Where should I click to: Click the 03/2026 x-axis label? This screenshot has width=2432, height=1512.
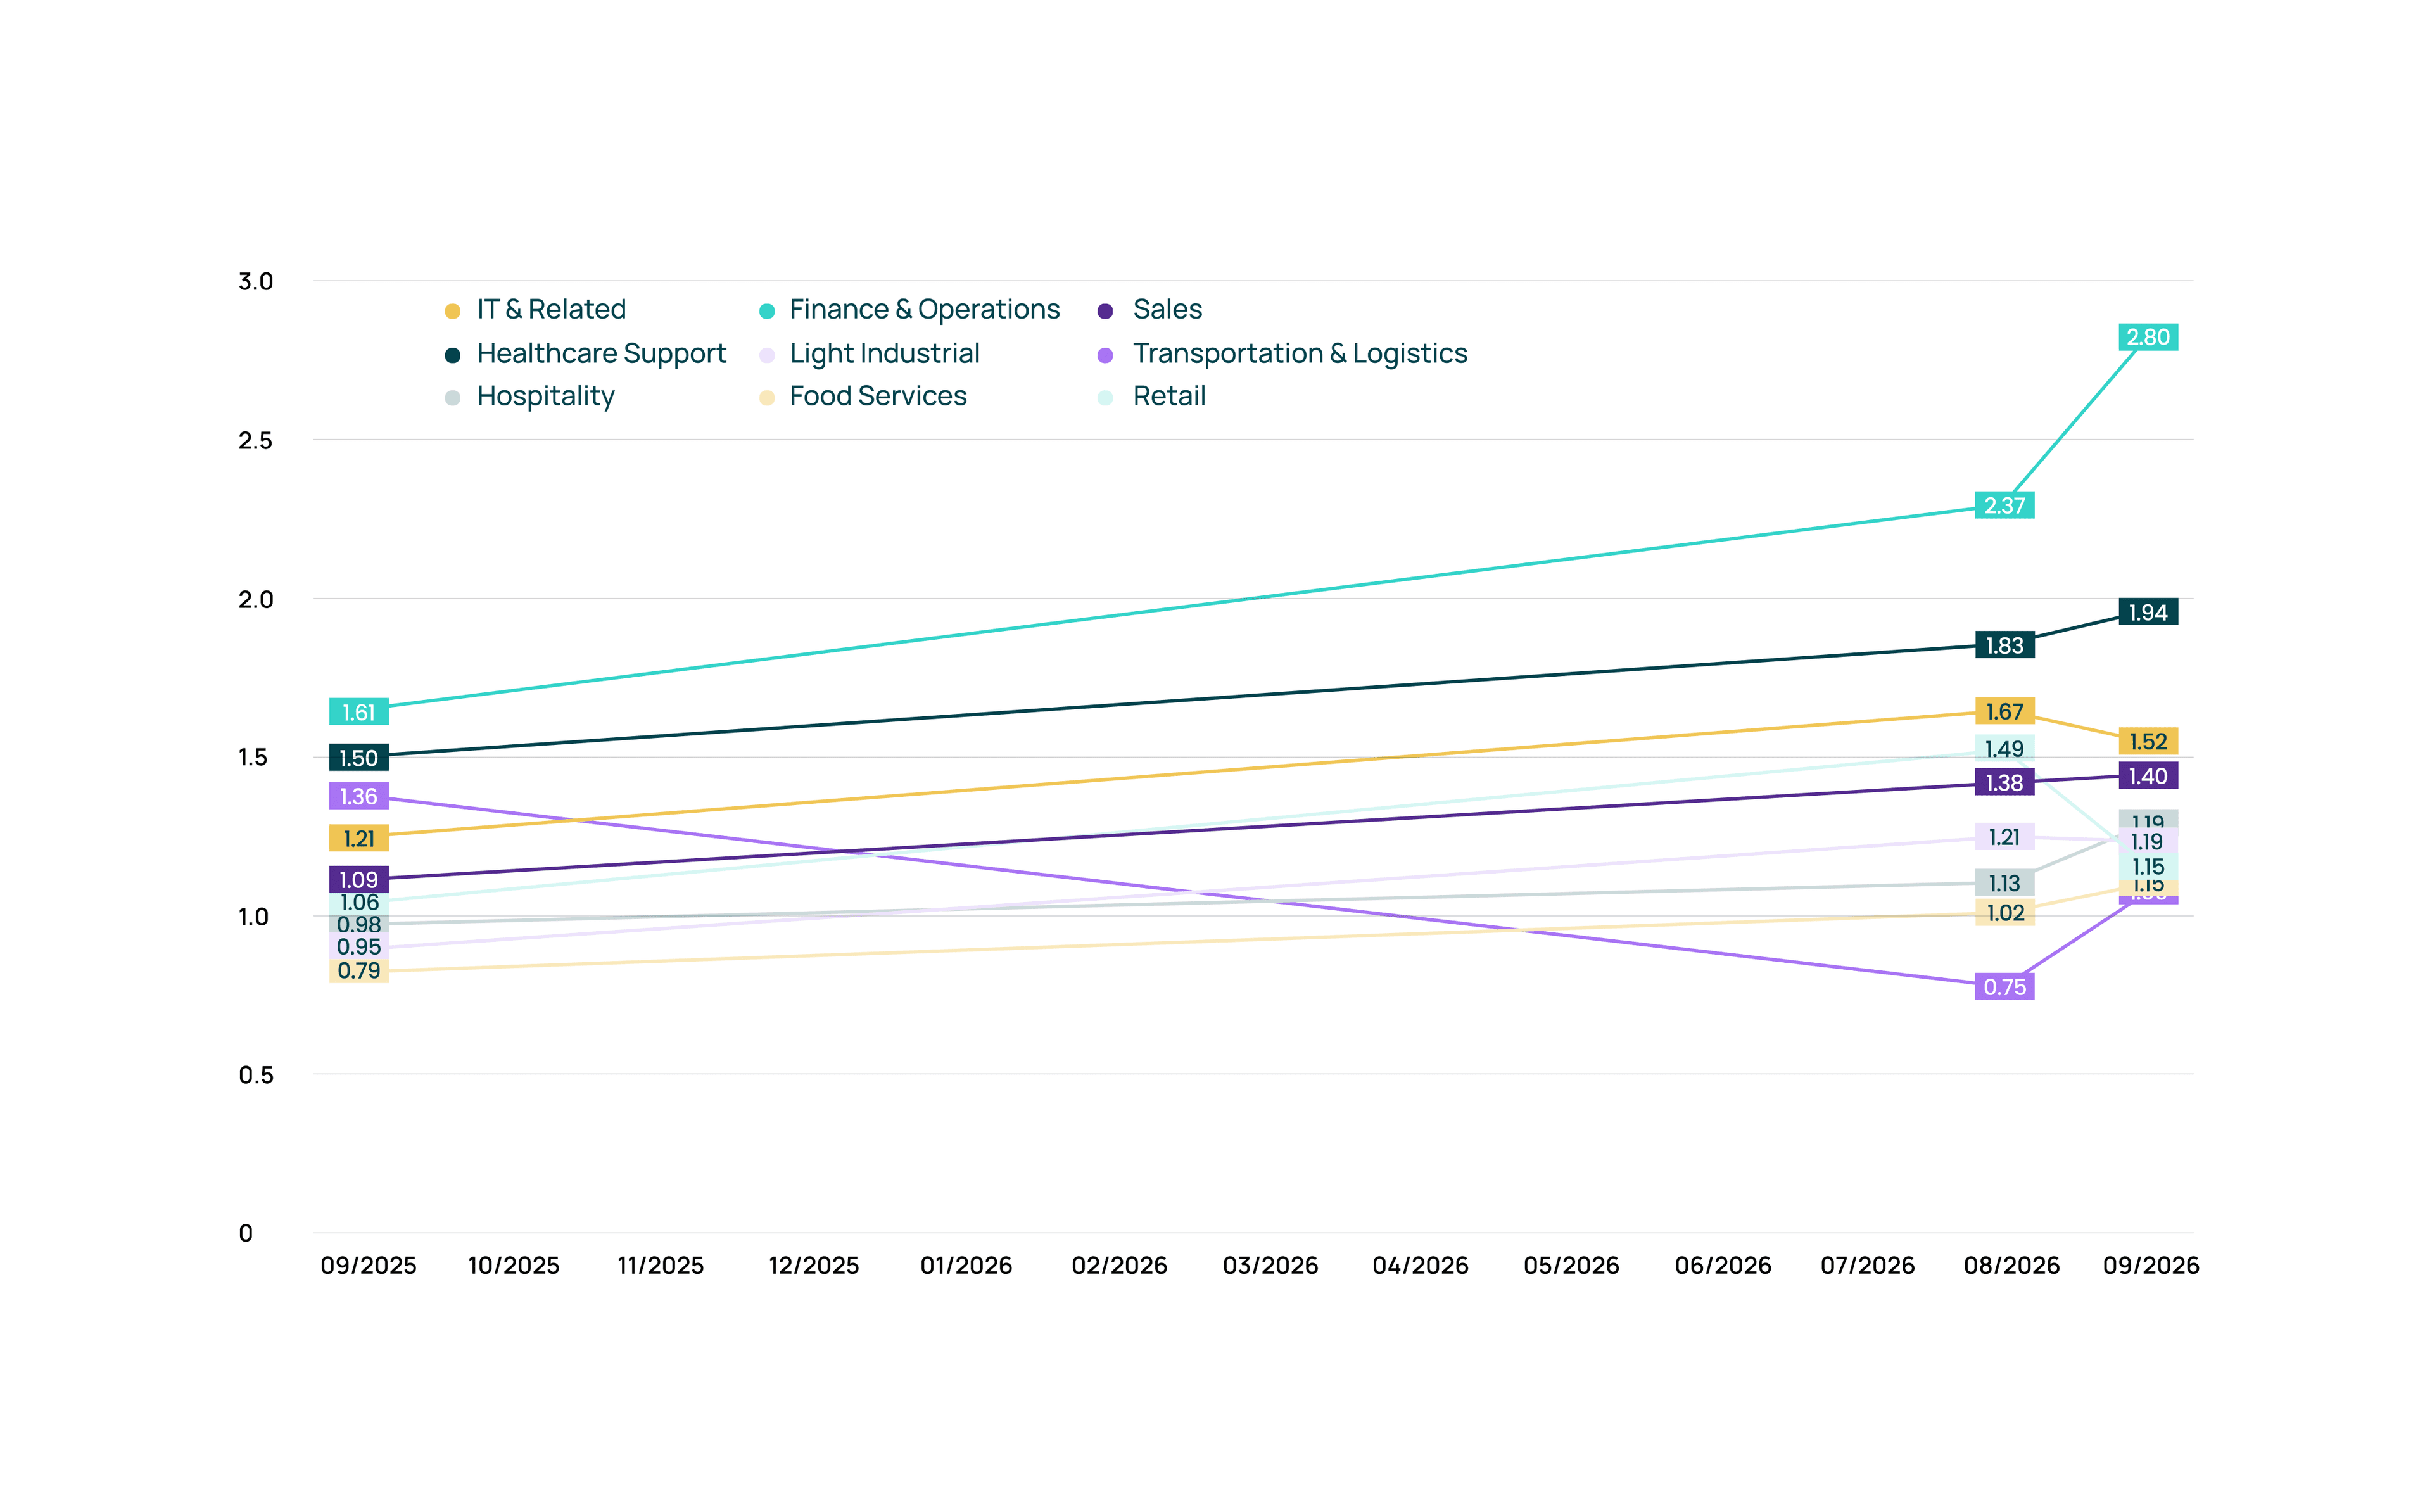click(x=1270, y=1266)
